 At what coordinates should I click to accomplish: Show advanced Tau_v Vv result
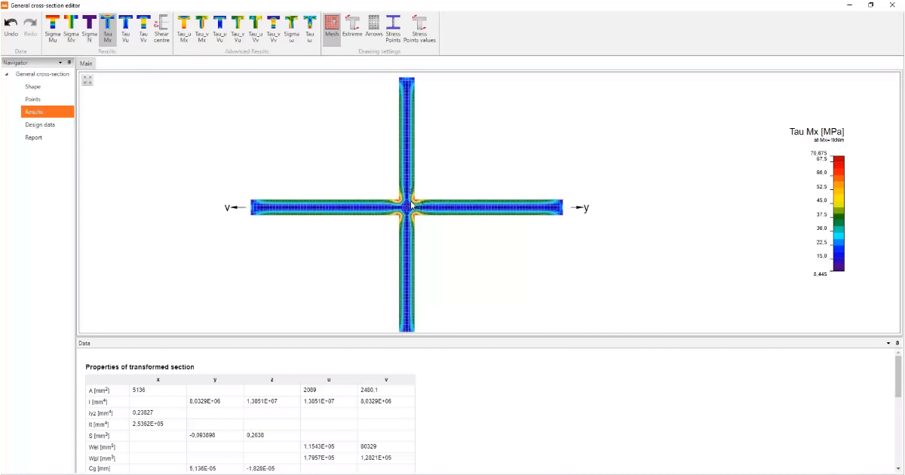274,29
